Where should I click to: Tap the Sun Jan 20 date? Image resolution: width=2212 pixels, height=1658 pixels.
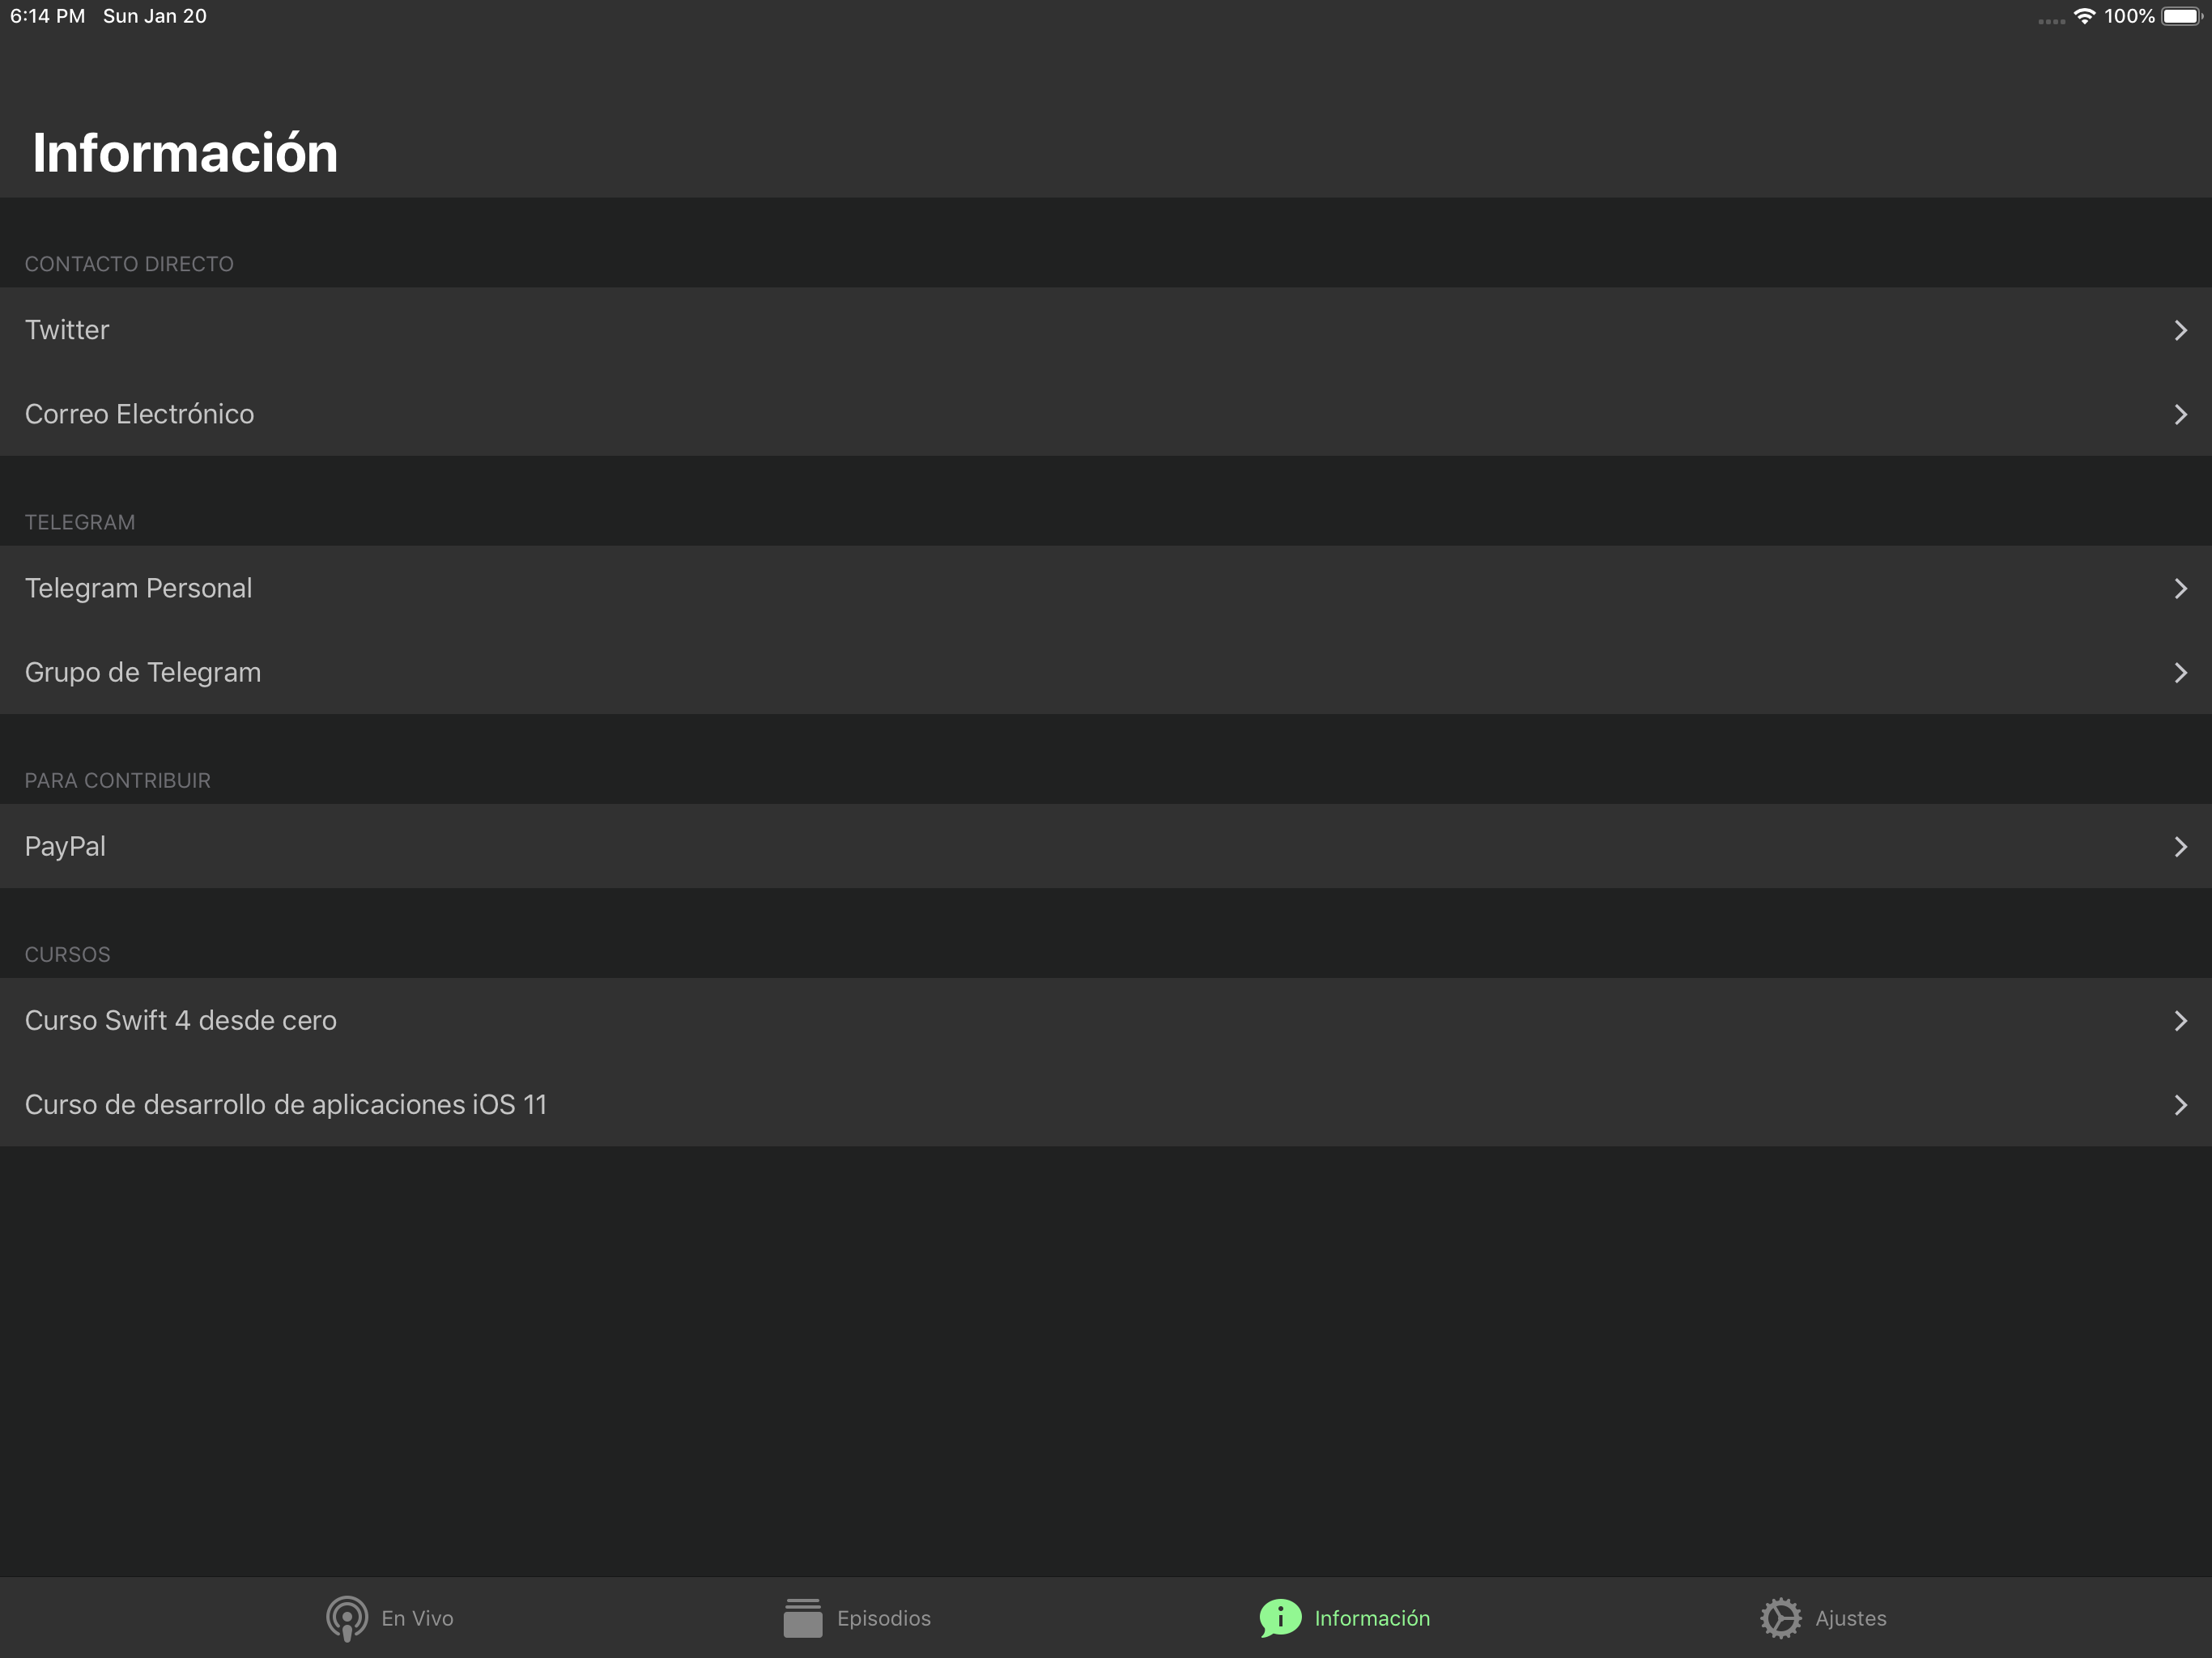click(155, 16)
